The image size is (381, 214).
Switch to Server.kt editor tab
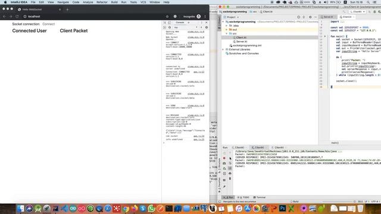point(328,17)
